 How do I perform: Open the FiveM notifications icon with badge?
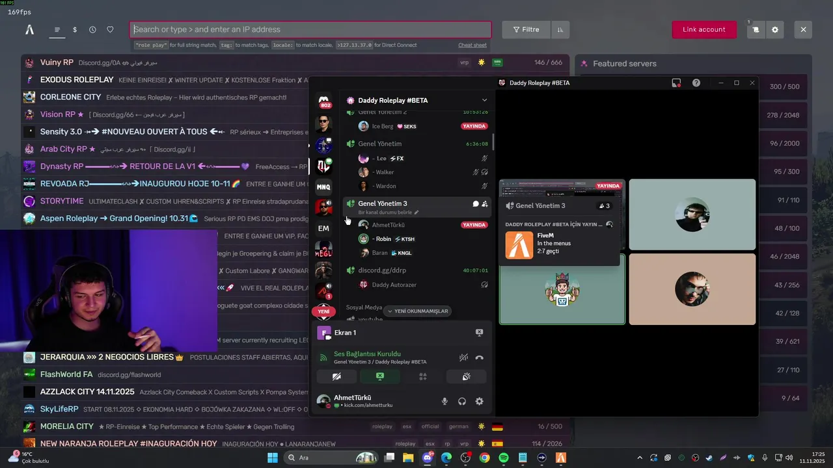pos(756,29)
